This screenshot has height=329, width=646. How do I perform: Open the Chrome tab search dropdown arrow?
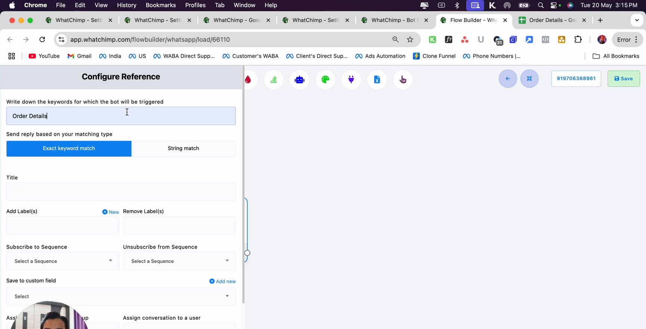(x=637, y=20)
